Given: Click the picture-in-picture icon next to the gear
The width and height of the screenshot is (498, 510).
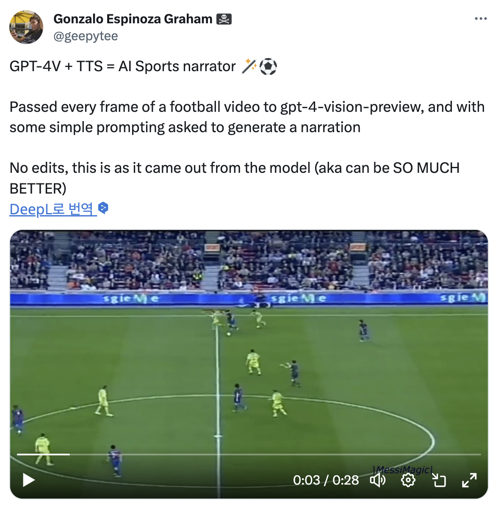Looking at the screenshot, I should 439,480.
